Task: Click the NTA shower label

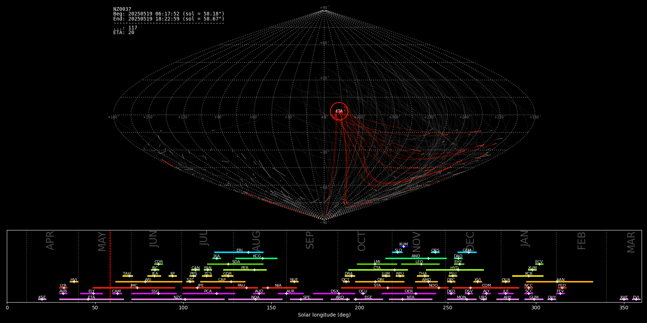Action: [410, 298]
